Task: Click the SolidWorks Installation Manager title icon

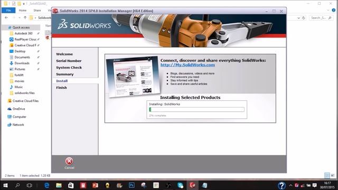Action: coord(55,11)
